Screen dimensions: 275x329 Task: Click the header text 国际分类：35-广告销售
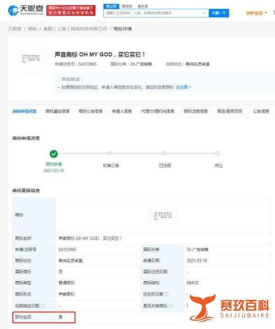coord(131,64)
